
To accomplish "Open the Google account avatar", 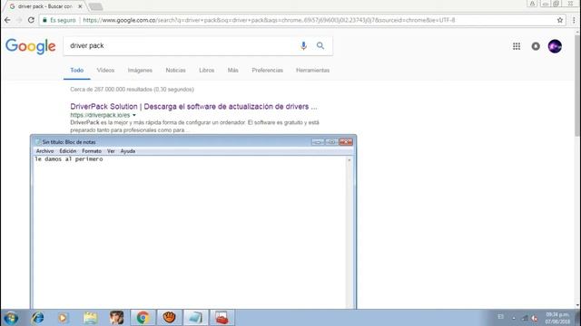I will [x=555, y=46].
